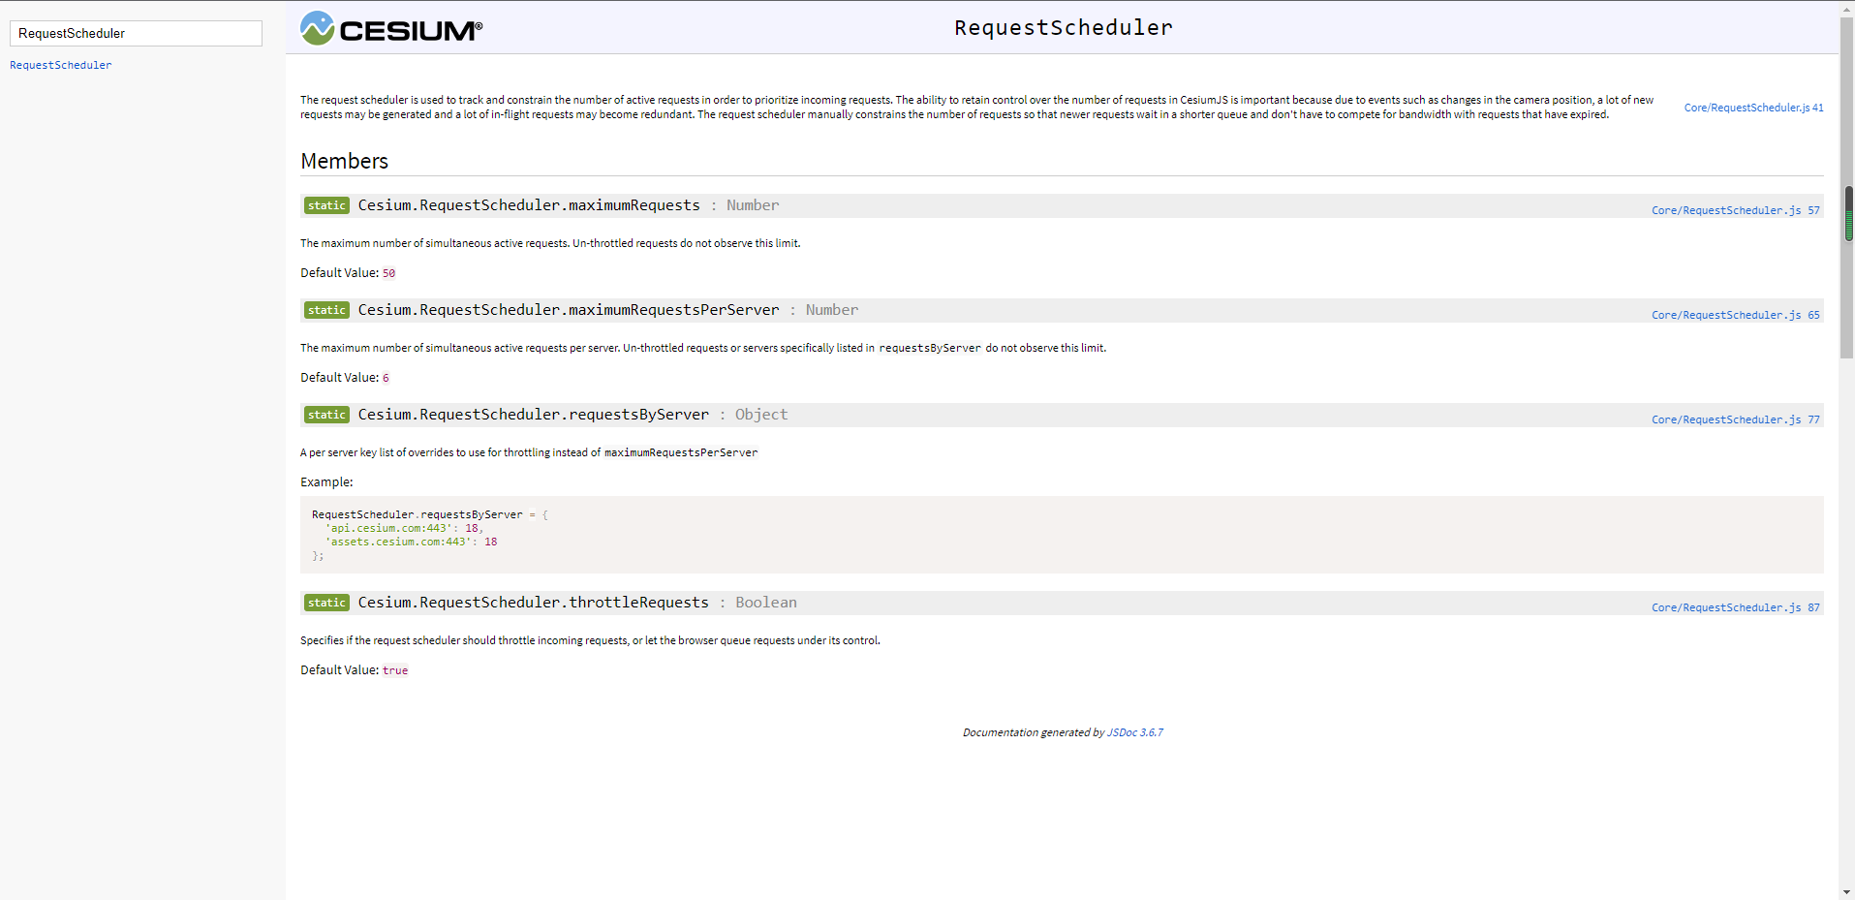Click the search field containing RequestScheduler
1855x900 pixels.
pos(136,33)
